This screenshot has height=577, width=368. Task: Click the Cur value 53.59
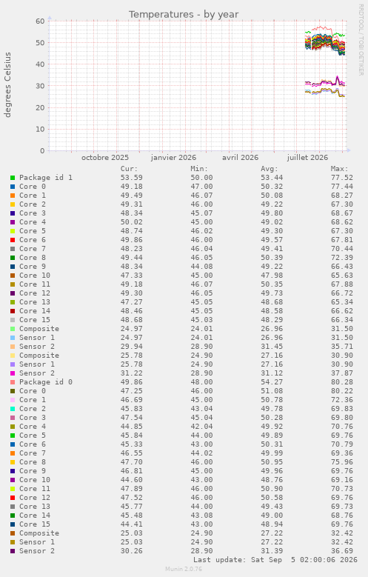[131, 178]
